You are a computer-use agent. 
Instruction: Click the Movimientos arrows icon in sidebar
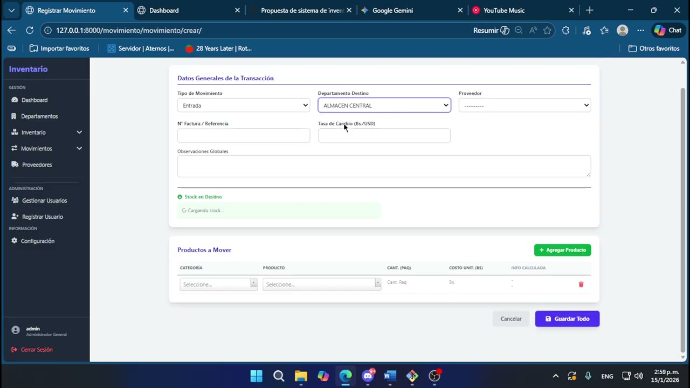[x=15, y=149]
